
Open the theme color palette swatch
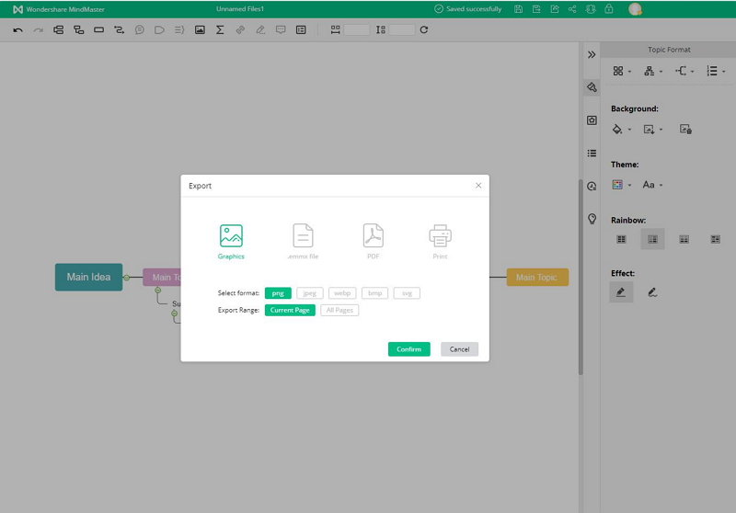(x=618, y=185)
